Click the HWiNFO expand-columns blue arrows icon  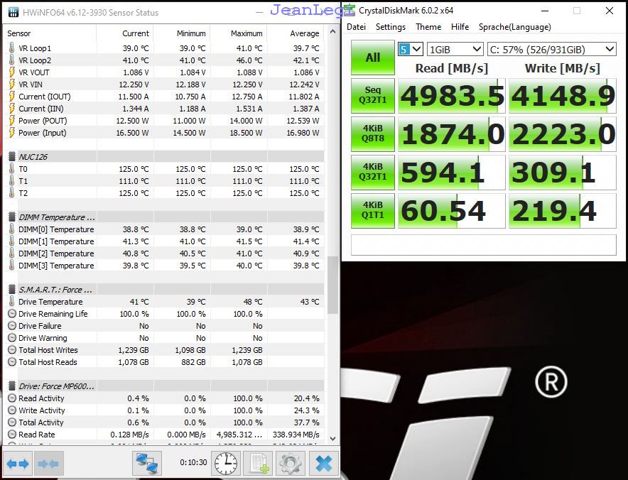tap(18, 464)
